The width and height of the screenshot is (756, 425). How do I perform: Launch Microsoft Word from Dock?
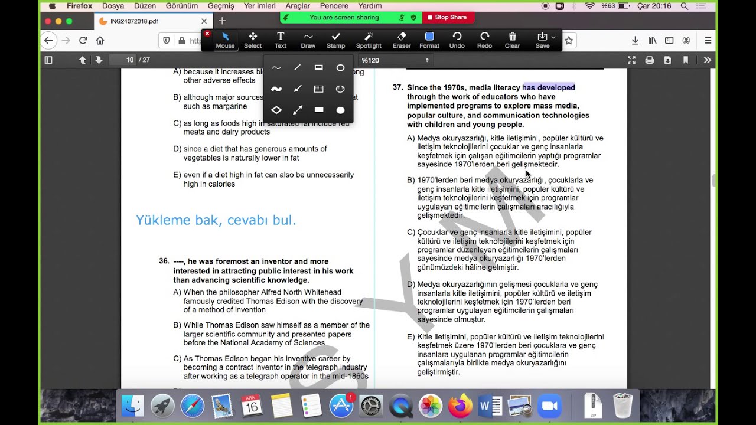pos(490,406)
